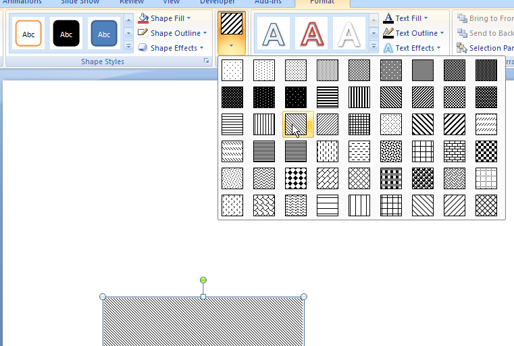
Task: Select the highlighted diagonal stripe pattern swatch
Action: point(296,124)
